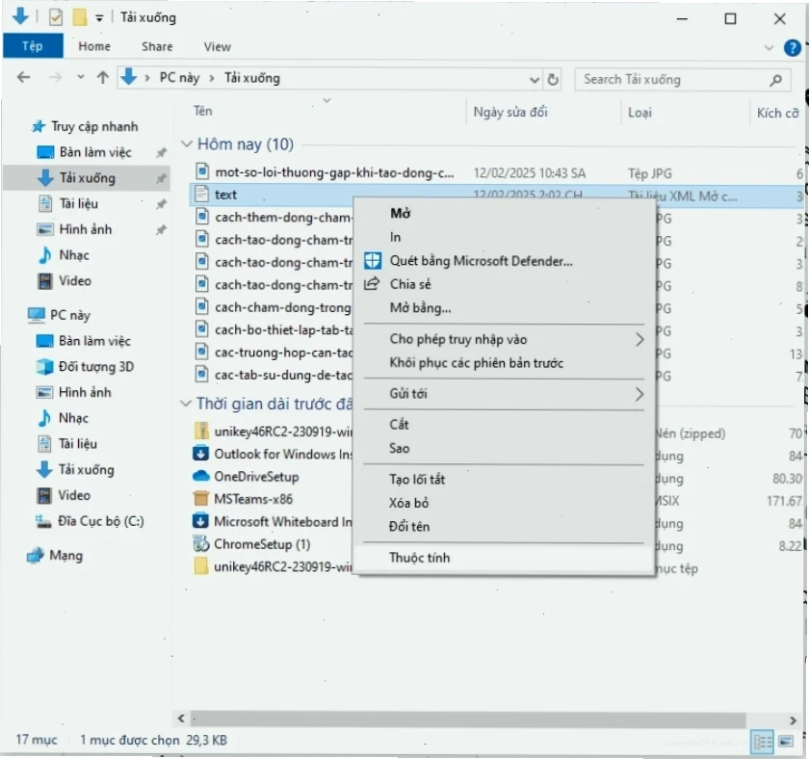
Task: Click the Truy cập nhanh star icon
Action: (x=39, y=126)
